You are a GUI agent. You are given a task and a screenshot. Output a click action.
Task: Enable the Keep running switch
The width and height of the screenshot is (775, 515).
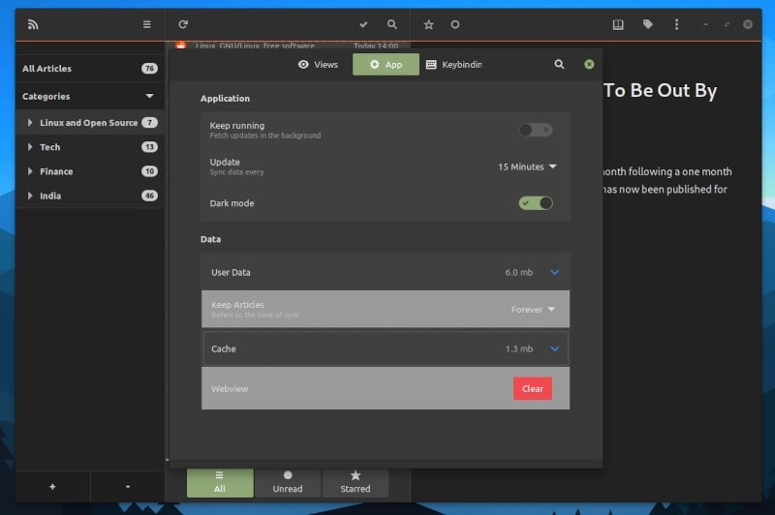(535, 130)
